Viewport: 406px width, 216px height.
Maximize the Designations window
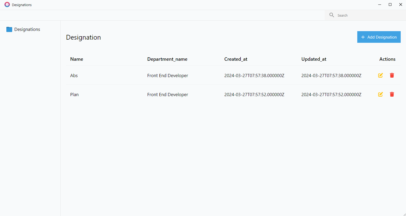pyautogui.click(x=390, y=4)
